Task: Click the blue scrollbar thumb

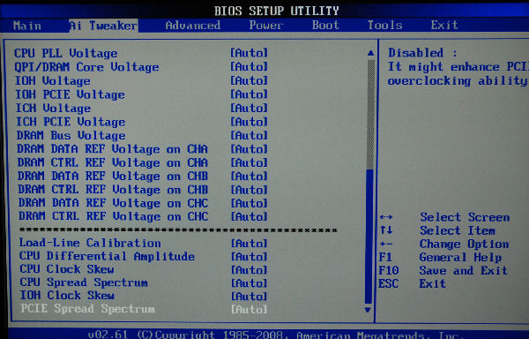Action: point(369,237)
